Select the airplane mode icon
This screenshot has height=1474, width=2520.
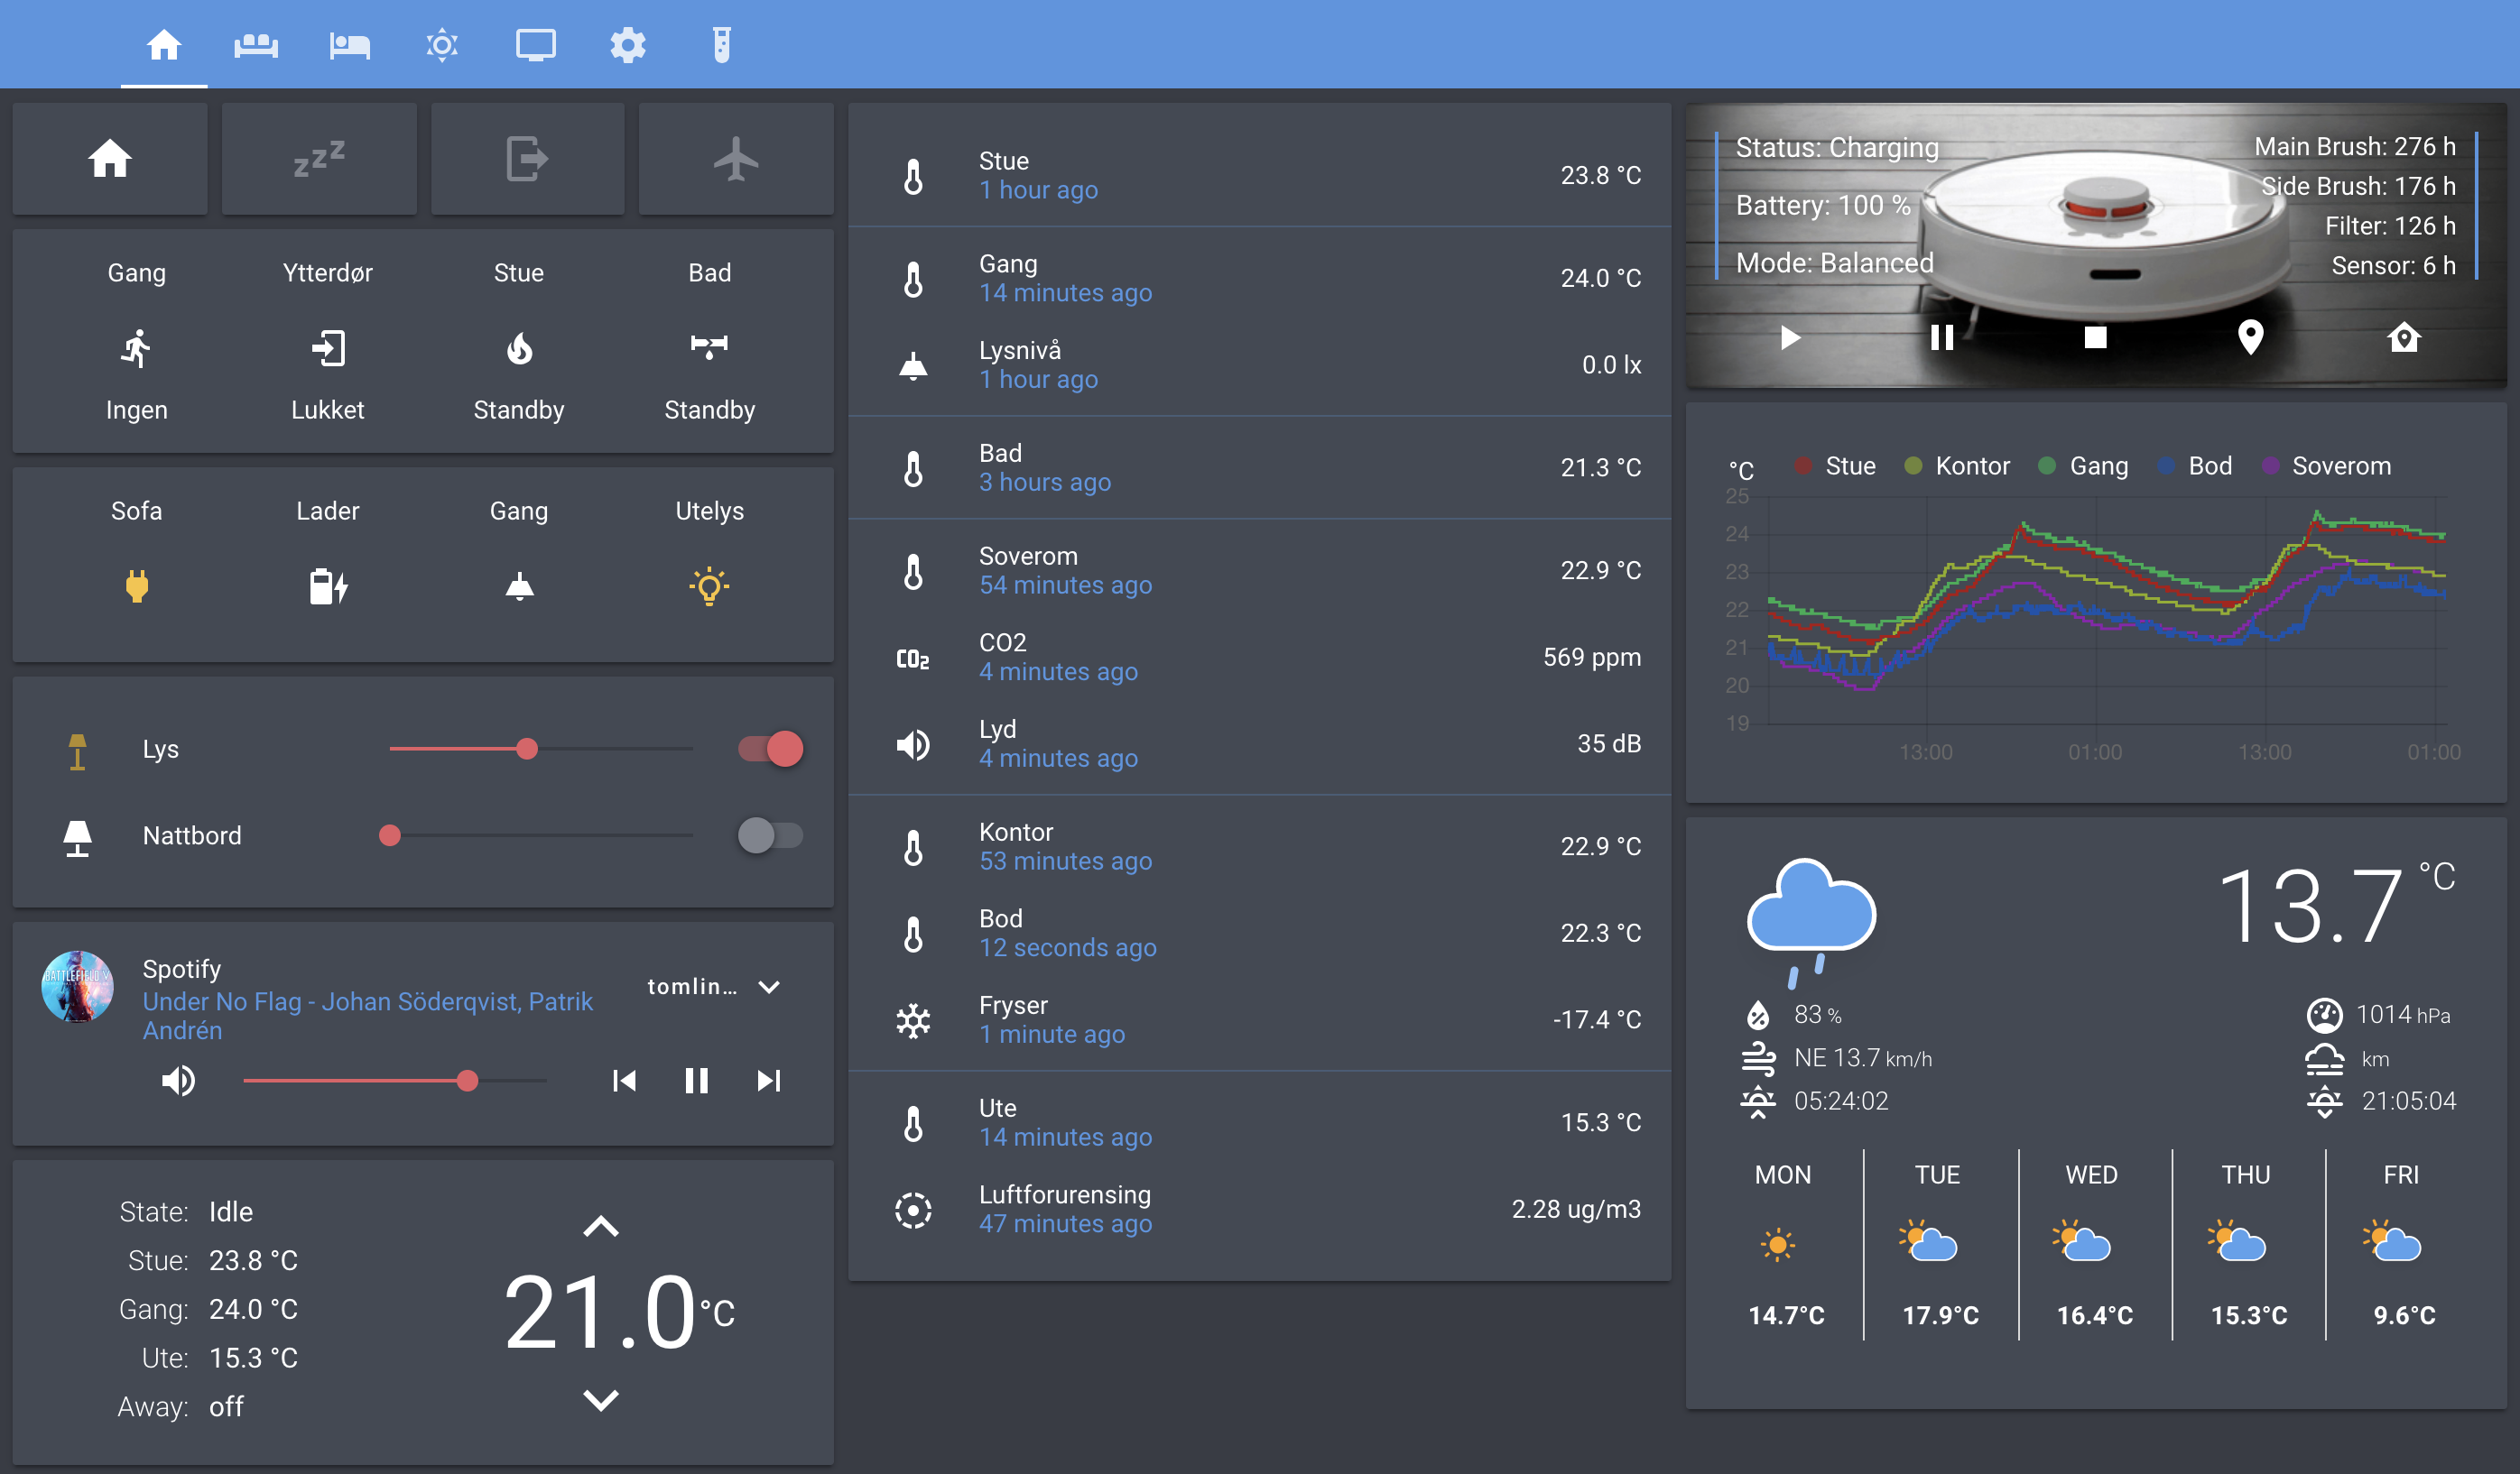tap(736, 160)
